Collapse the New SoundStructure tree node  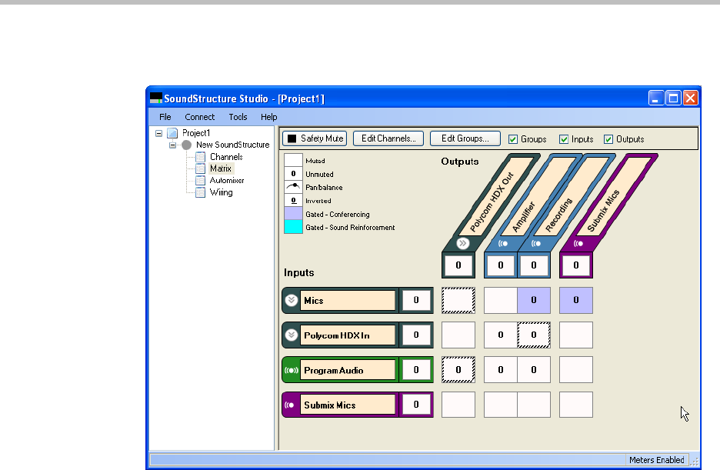point(173,145)
